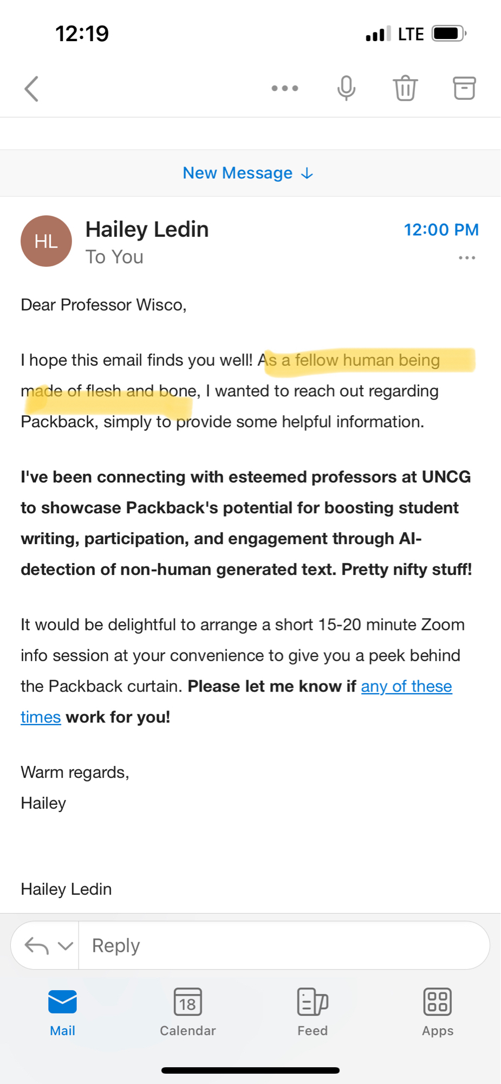Open the Calendar tab
Screen dimensions: 501x1084
(x=188, y=1012)
